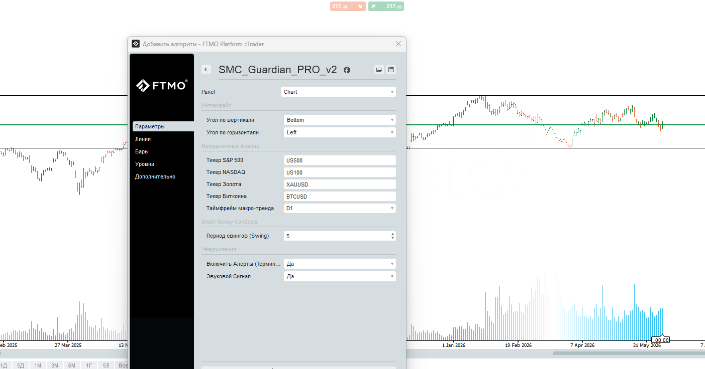Click the Интерфейс section header
The image size is (705, 369).
[217, 105]
